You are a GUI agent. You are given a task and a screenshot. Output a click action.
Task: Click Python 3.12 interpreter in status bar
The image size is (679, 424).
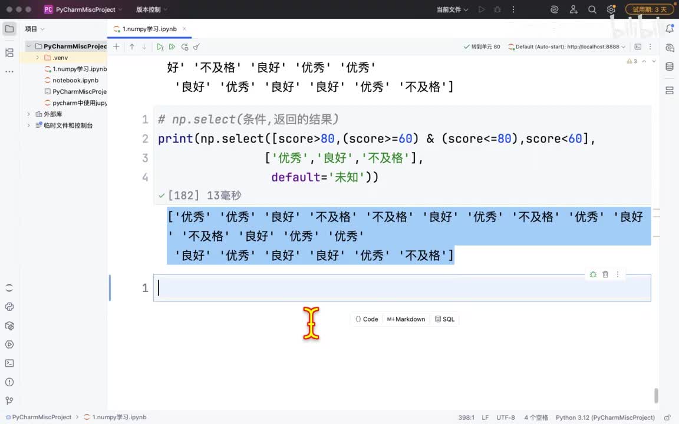(605, 418)
